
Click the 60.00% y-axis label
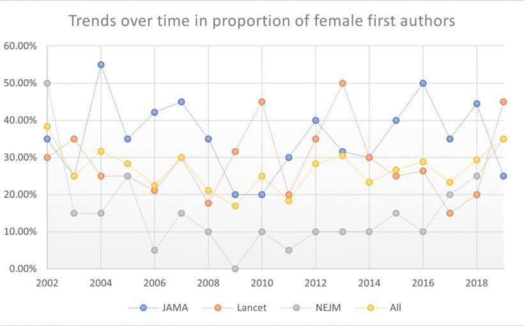tap(19, 46)
